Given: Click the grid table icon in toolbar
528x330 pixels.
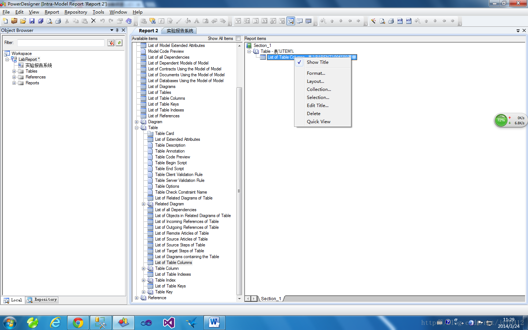Looking at the screenshot, I should [x=308, y=21].
